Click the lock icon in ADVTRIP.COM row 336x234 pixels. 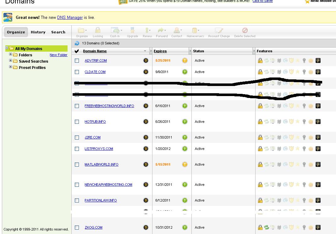260,61
